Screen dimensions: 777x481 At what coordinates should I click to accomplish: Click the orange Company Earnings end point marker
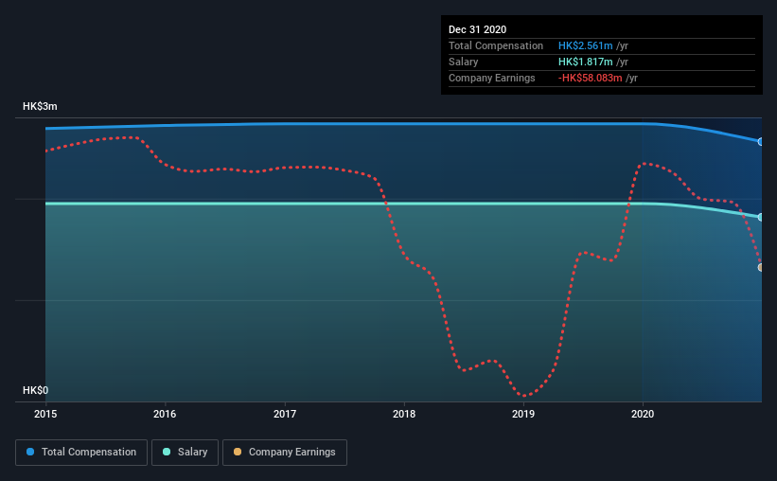(761, 267)
